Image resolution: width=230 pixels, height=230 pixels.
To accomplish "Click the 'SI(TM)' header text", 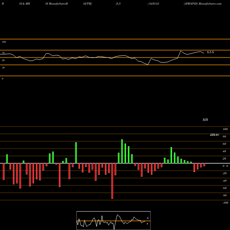I will 87,4.
